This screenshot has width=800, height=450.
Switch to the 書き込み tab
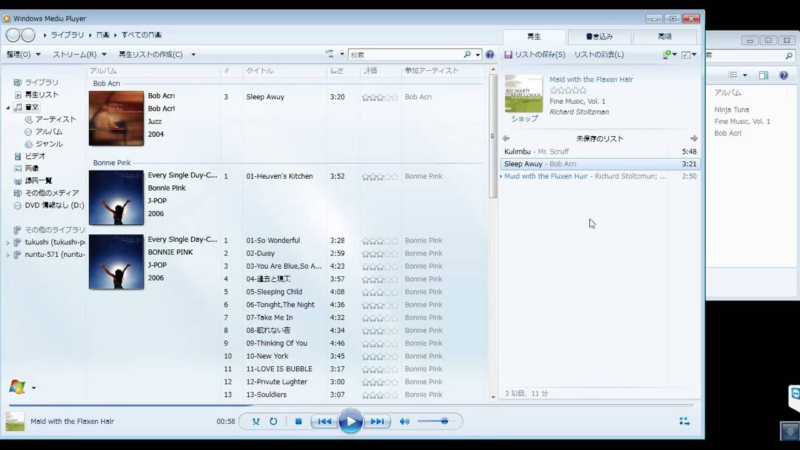pos(599,37)
